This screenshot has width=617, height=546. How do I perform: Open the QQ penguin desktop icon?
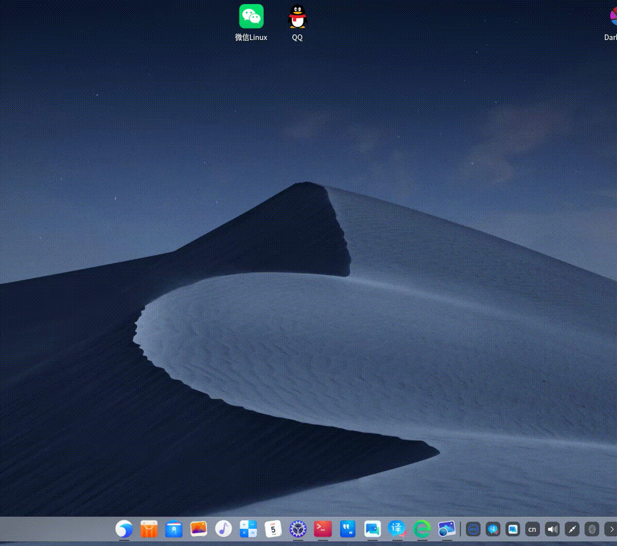(297, 17)
